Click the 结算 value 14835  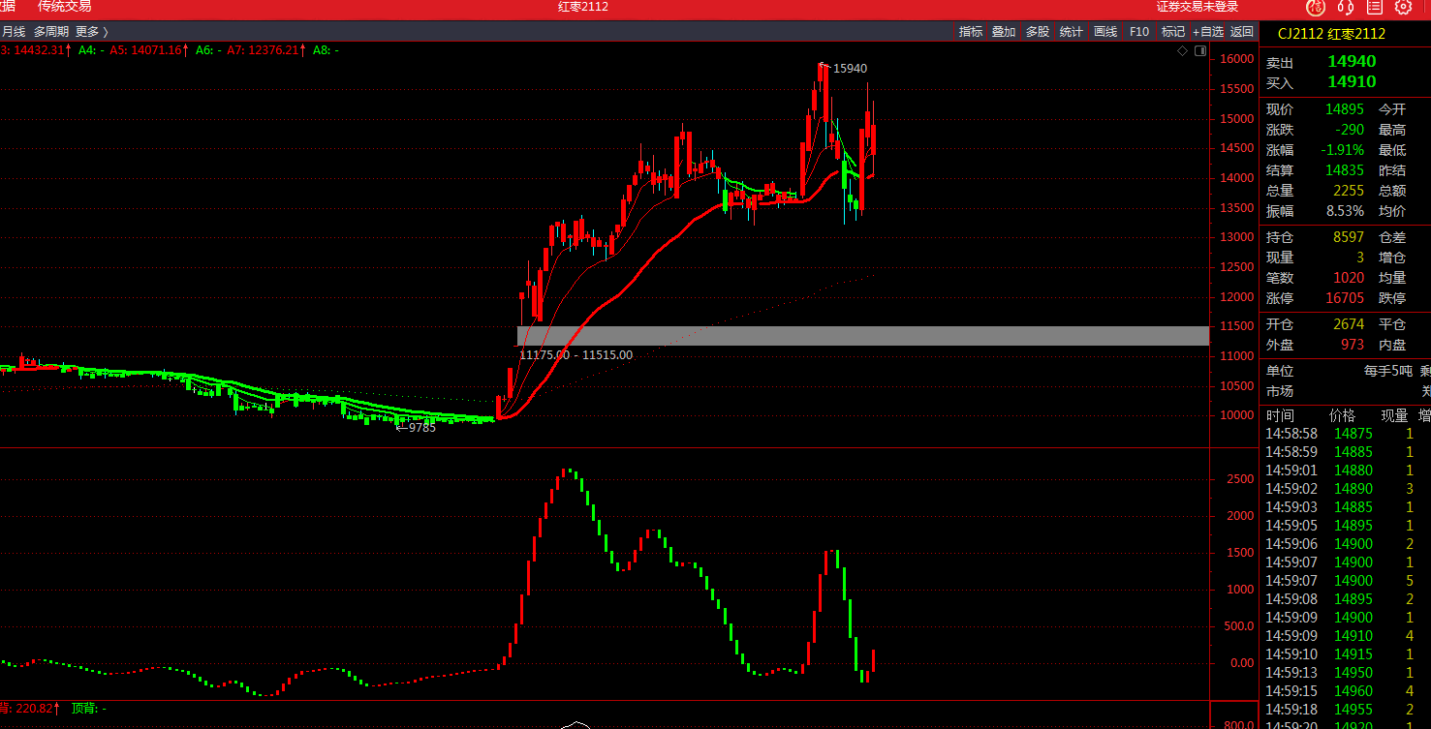[x=1345, y=170]
